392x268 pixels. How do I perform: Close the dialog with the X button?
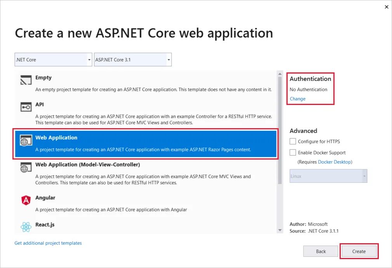pos(387,7)
